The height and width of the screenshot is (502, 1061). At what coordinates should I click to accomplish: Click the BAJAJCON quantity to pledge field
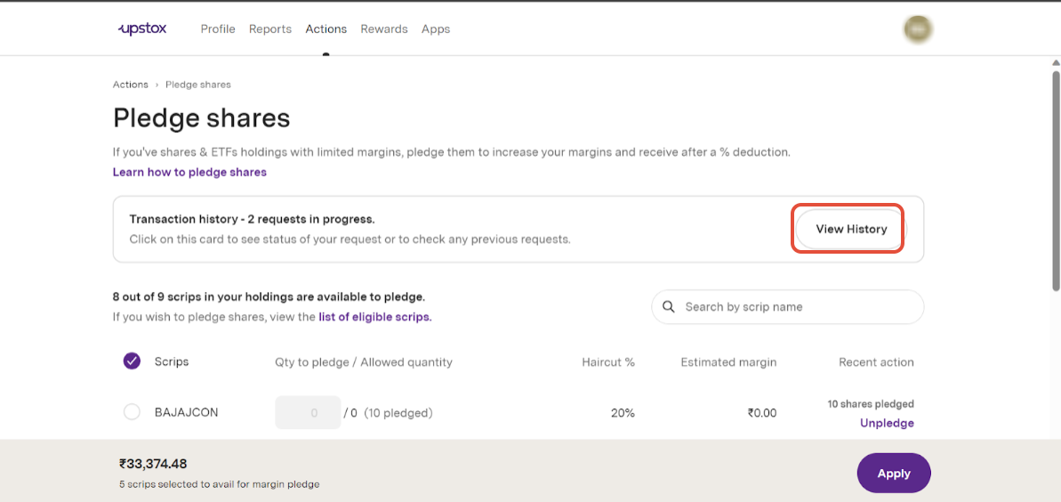[308, 412]
